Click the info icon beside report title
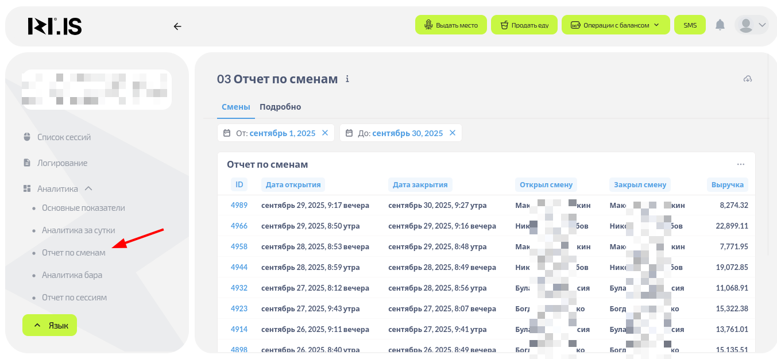This screenshot has width=777, height=359. click(347, 79)
